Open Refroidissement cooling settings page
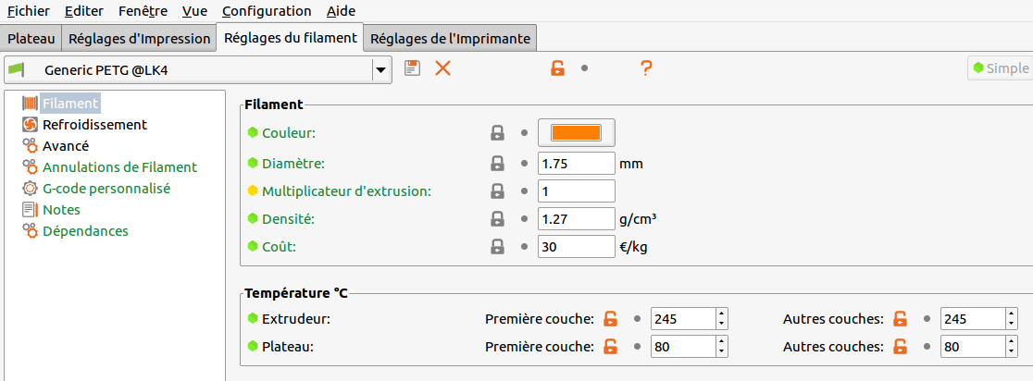1033x381 pixels. pyautogui.click(x=94, y=124)
